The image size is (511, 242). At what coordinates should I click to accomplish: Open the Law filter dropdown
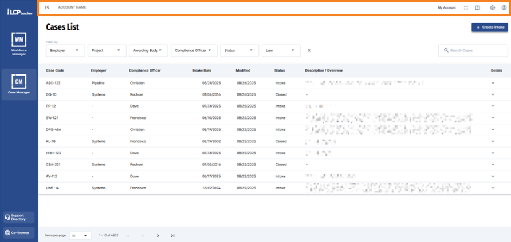281,51
